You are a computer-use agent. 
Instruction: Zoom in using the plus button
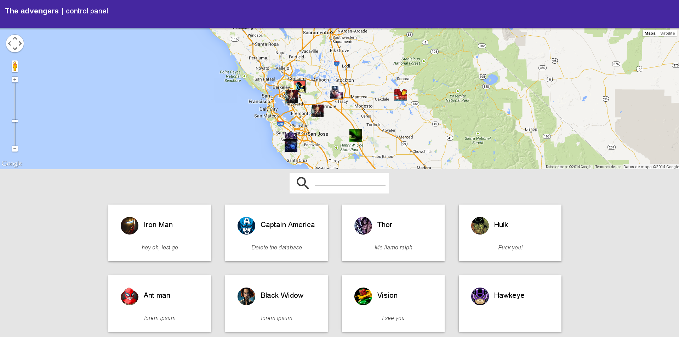(x=15, y=79)
